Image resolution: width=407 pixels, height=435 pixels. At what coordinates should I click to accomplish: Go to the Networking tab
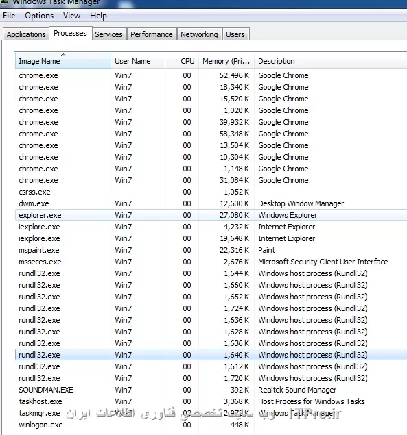point(199,34)
